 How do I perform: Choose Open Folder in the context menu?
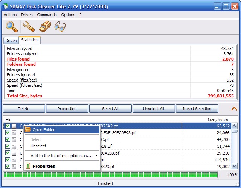point(62,130)
